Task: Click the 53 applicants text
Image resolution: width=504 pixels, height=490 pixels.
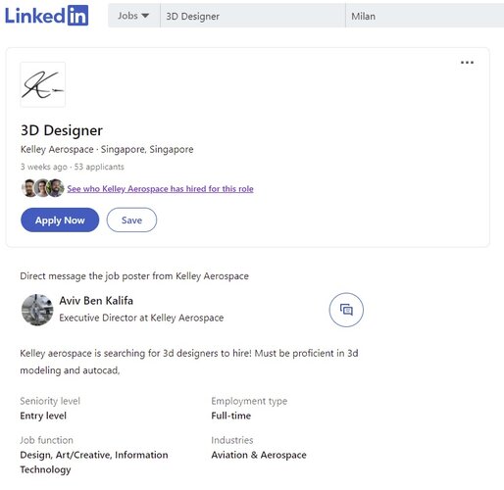Action: point(99,167)
